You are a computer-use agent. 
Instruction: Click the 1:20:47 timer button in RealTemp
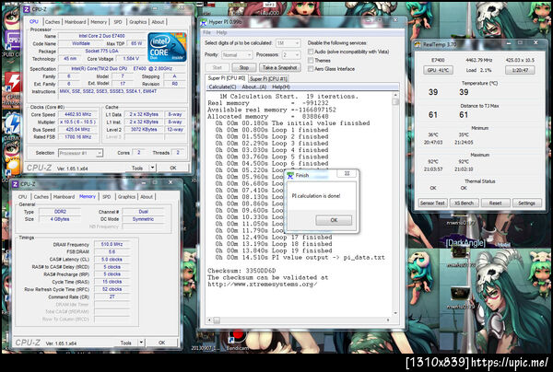click(x=520, y=70)
